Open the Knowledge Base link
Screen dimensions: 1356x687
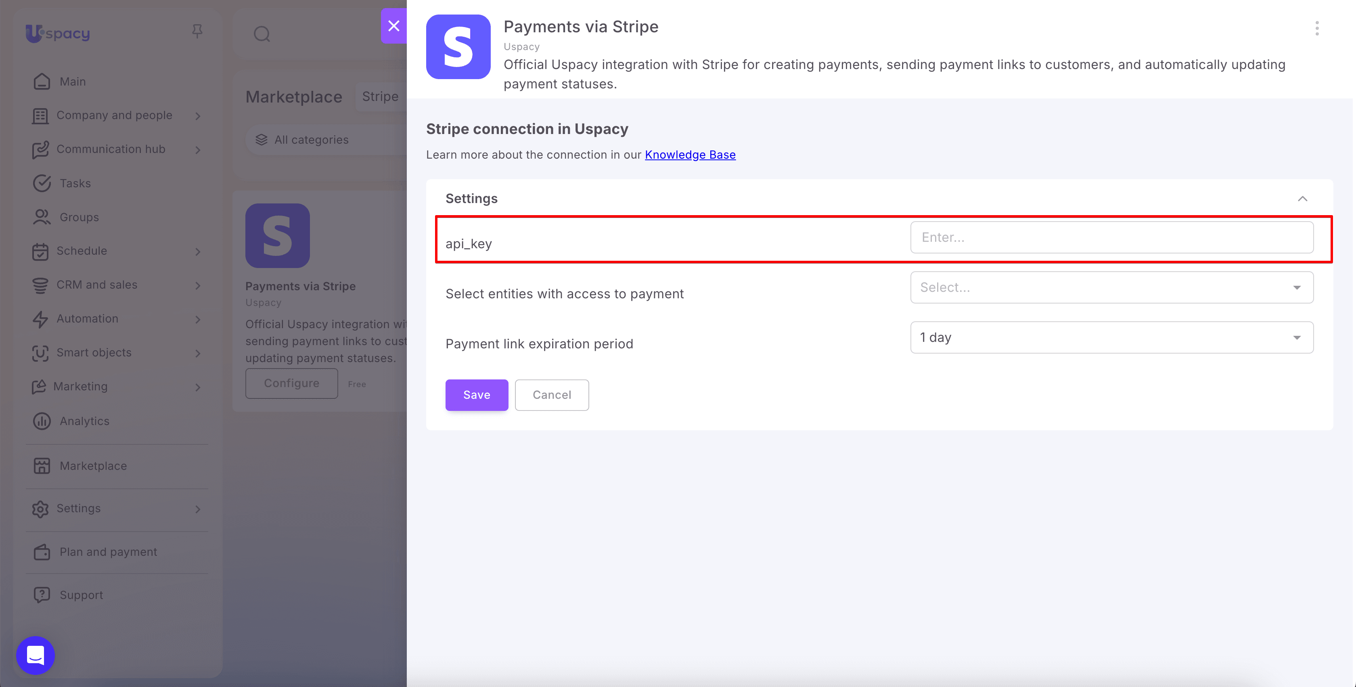pos(690,155)
